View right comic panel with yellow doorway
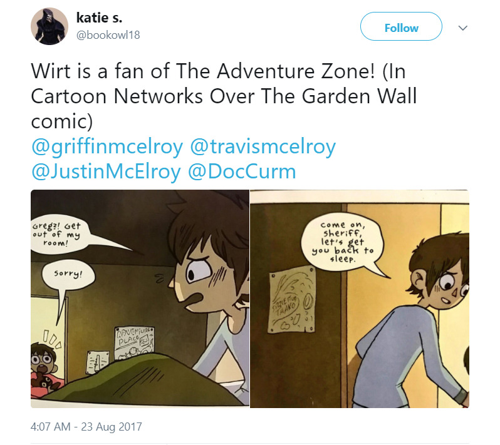Screen dimensions: 500x445 point(360,299)
